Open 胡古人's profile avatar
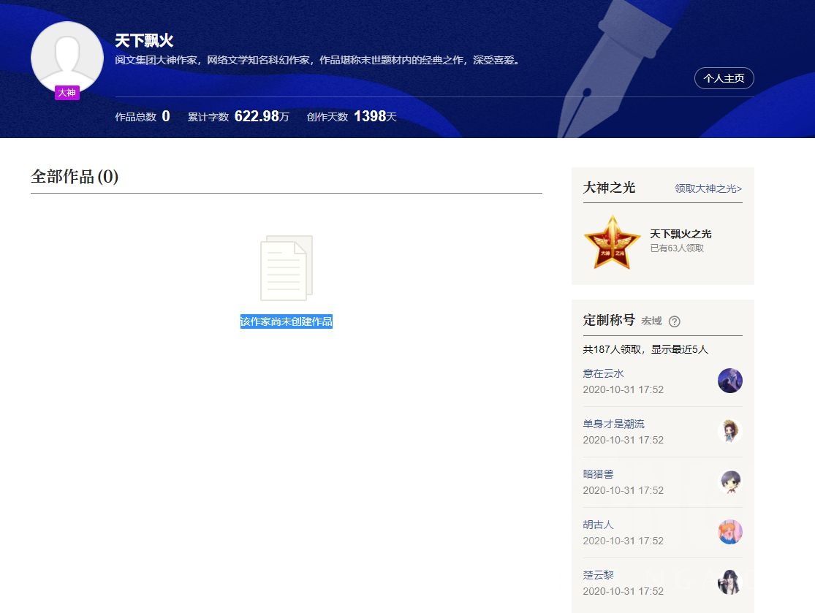815x613 pixels. [x=729, y=533]
